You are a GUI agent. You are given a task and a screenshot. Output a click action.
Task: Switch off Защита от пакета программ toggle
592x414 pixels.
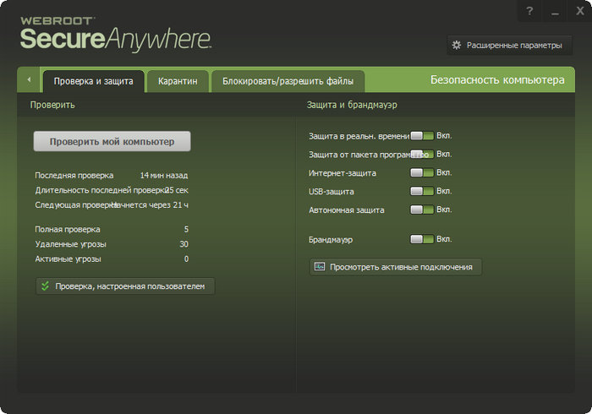[x=422, y=155]
